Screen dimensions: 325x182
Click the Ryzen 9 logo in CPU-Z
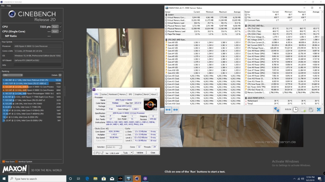click(150, 104)
